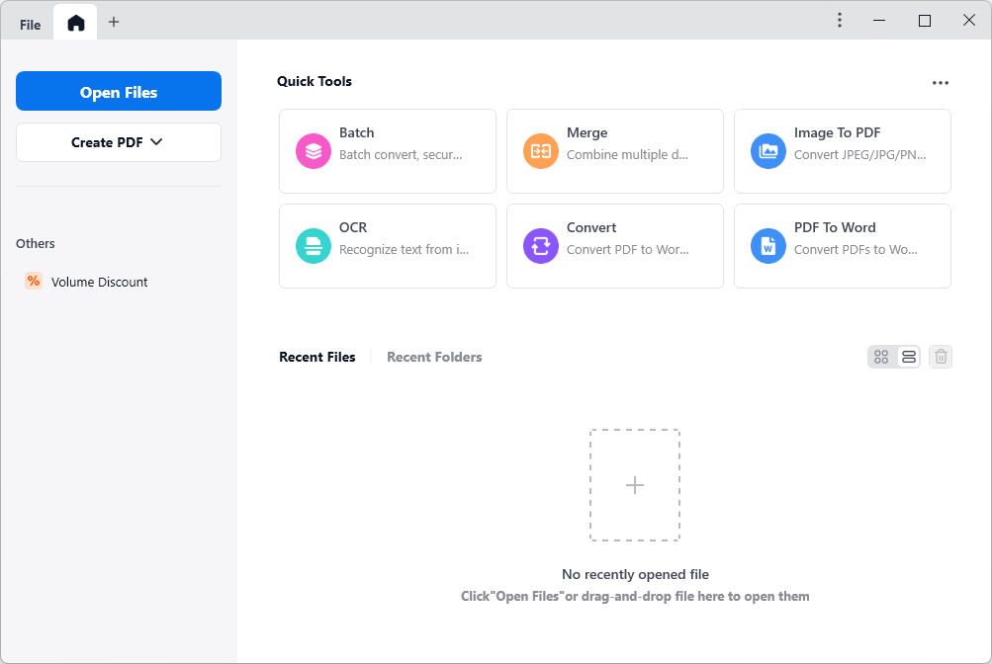
Task: Select the Home tab
Action: (74, 21)
